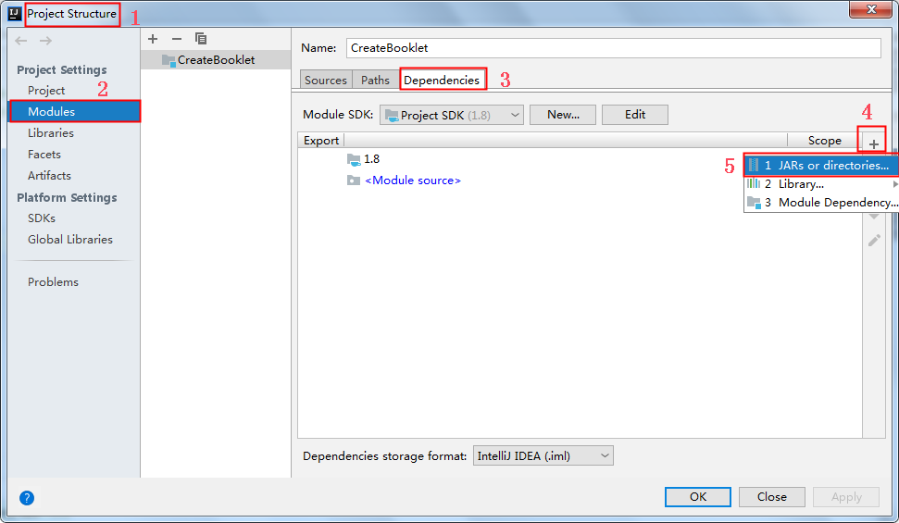Close the Project Structure window
The width and height of the screenshot is (899, 523).
click(x=870, y=8)
